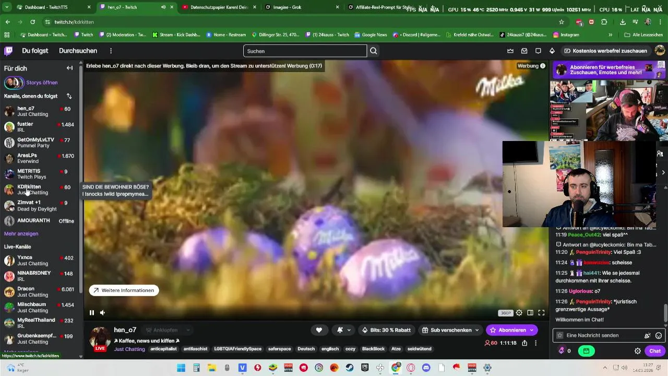The height and width of the screenshot is (376, 668).
Task: Collapse the Für dich sidebar
Action: coord(69,68)
